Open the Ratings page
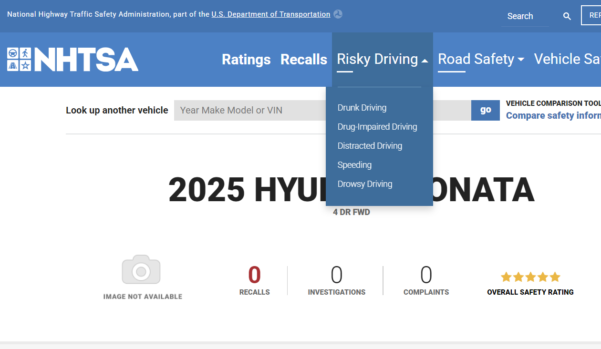The height and width of the screenshot is (349, 601). (x=246, y=60)
